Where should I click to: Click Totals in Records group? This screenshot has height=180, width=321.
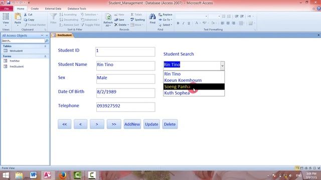pos(136,14)
